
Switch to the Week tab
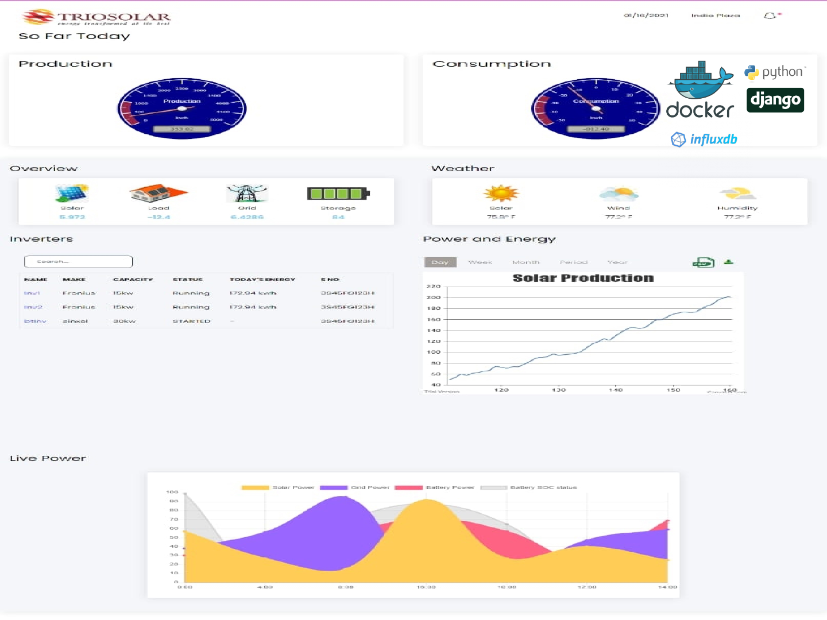click(480, 262)
